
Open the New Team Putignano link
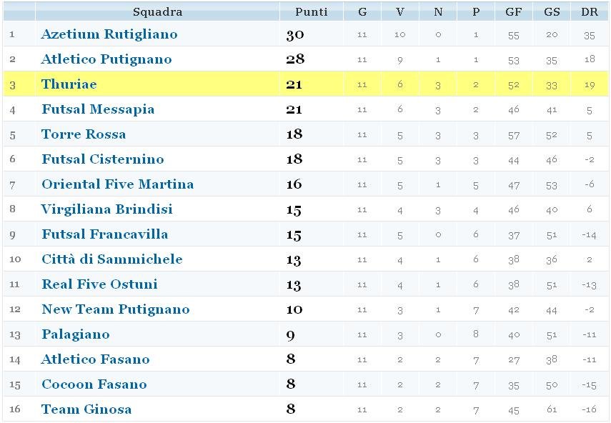coord(115,309)
